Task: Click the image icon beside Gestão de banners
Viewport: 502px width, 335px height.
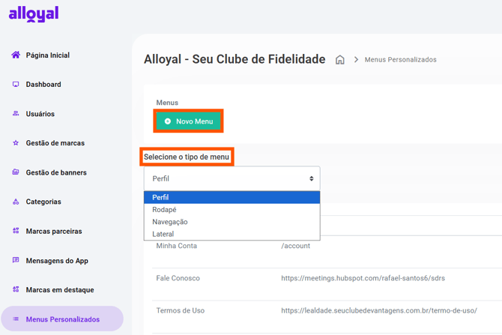Action: 16,172
